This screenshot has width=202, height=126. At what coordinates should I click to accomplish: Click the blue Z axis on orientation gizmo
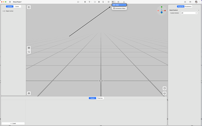(162, 12)
